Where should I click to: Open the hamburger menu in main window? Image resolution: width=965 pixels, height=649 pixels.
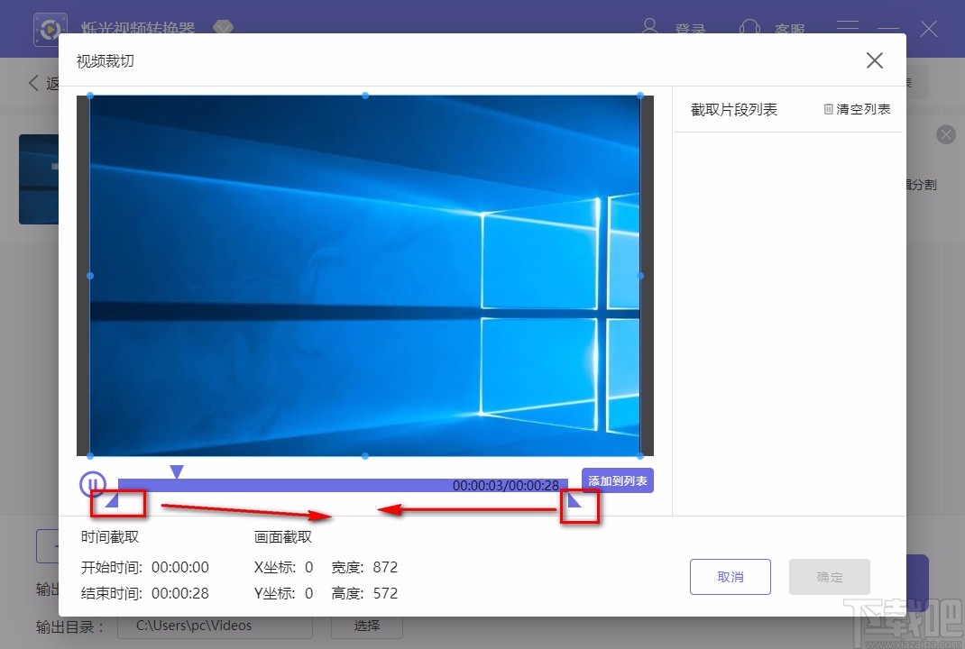point(848,26)
